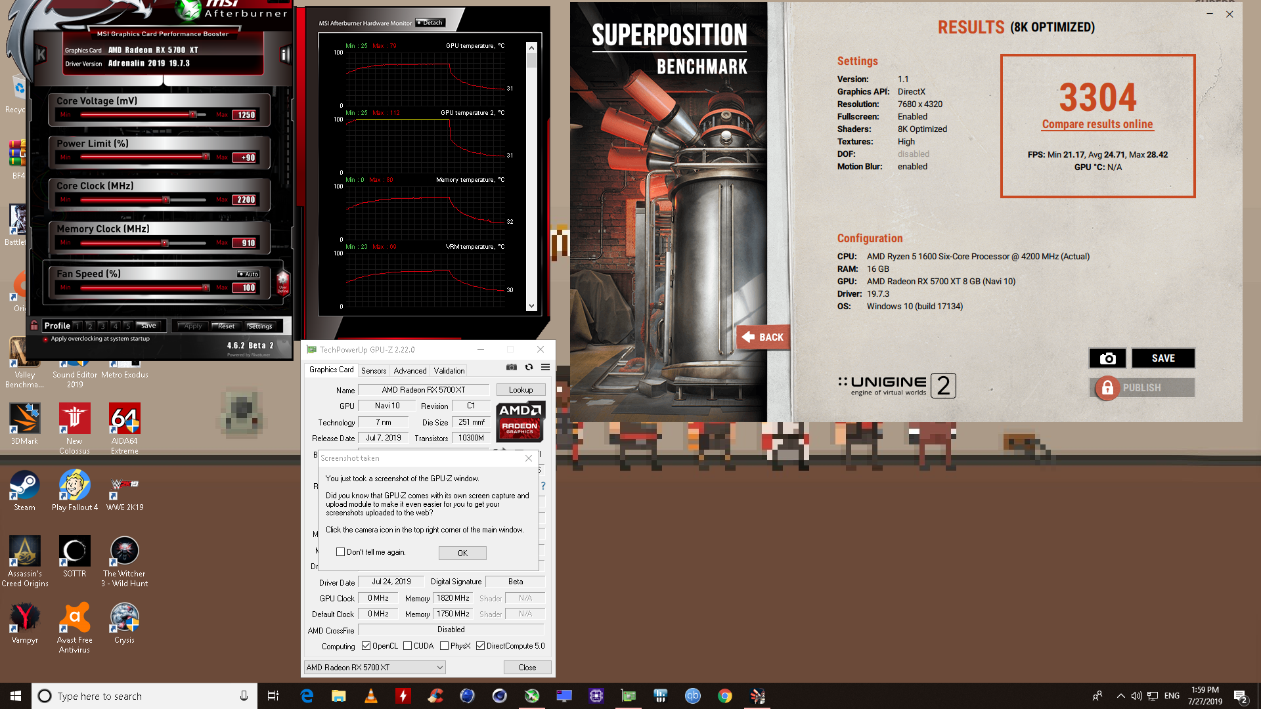Open Google Chrome from taskbar

tap(725, 696)
